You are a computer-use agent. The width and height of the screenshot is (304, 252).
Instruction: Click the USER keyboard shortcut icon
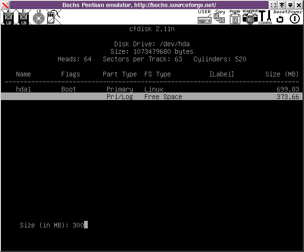204,17
